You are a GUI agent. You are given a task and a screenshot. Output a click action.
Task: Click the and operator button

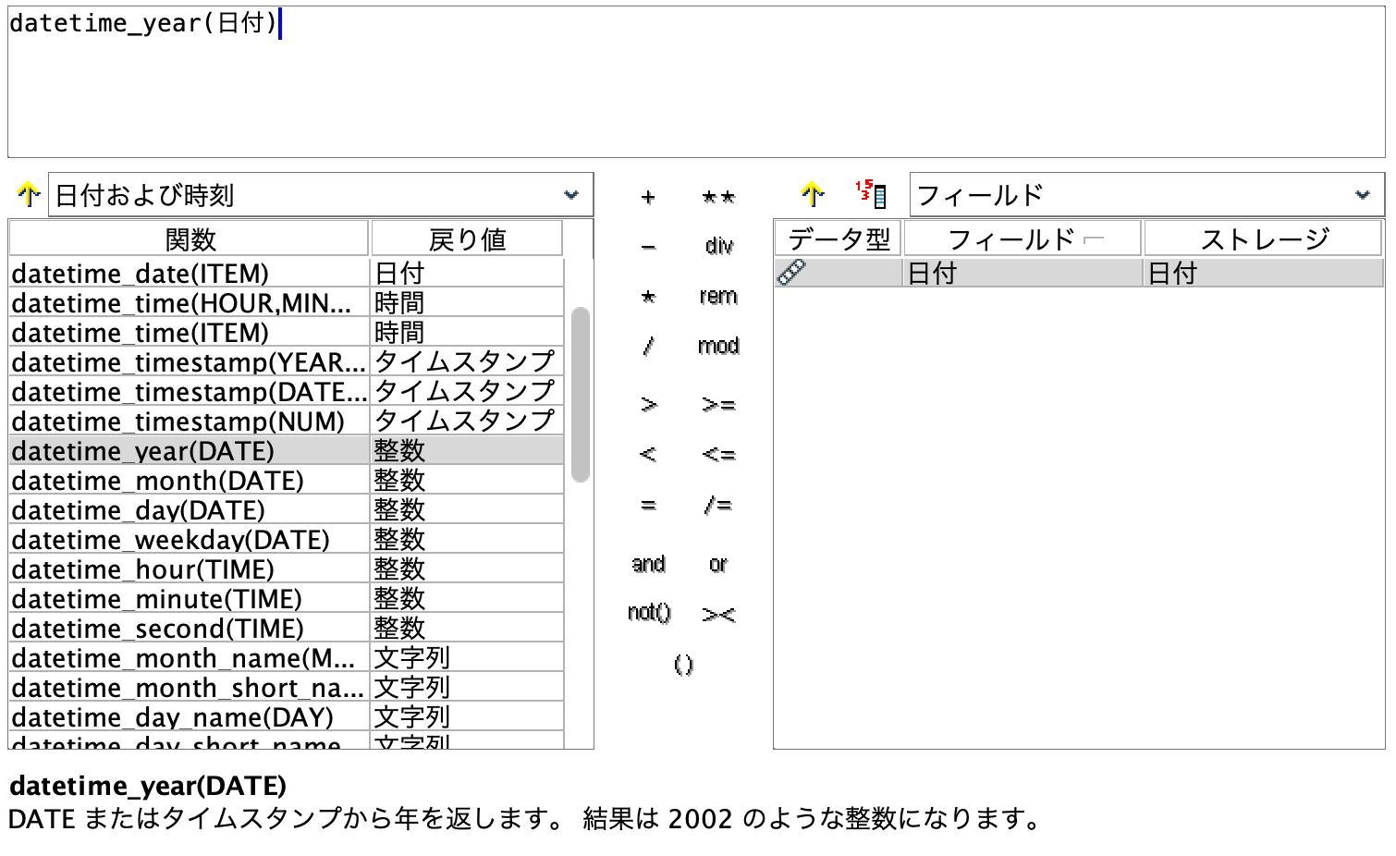(x=647, y=564)
